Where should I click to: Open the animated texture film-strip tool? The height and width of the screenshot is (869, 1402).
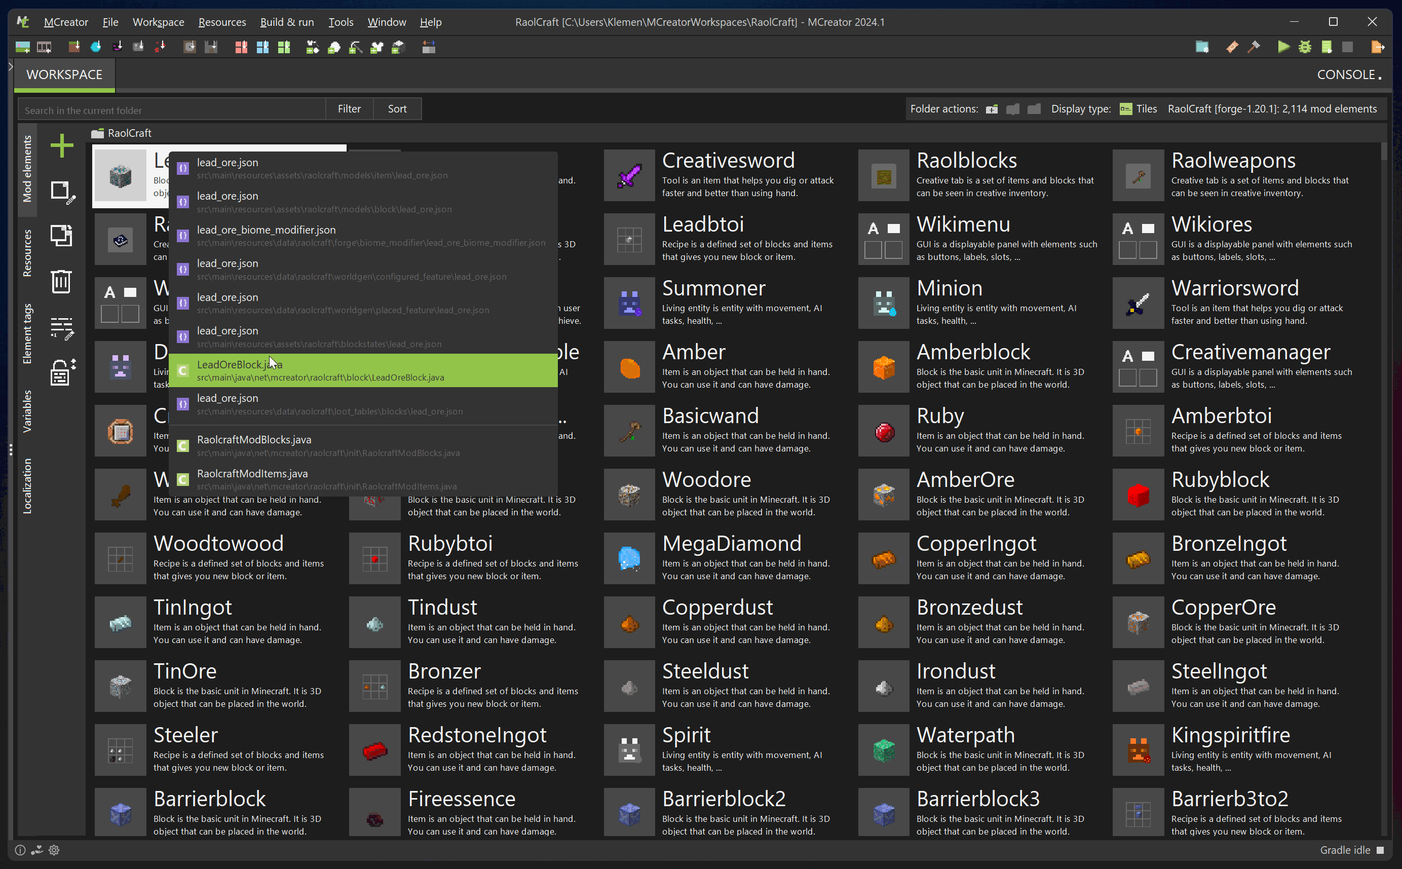[44, 47]
